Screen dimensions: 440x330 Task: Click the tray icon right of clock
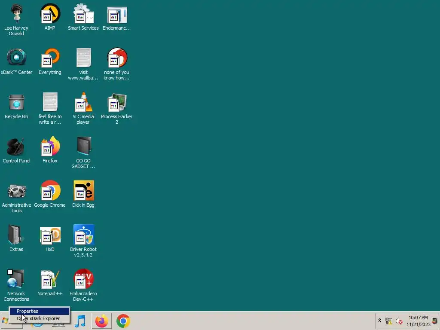coord(435,321)
